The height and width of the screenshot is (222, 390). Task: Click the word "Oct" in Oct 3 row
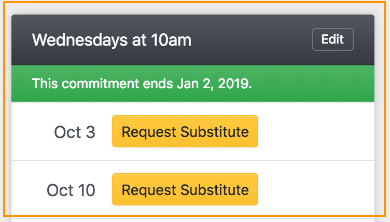coord(66,132)
